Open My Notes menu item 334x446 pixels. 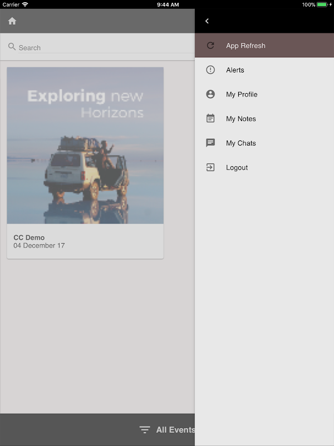tap(264, 119)
